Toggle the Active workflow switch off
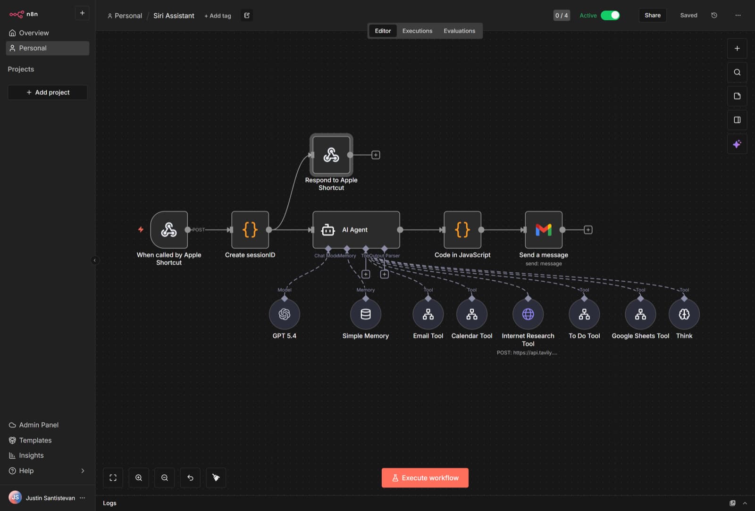This screenshot has height=511, width=755. 610,15
